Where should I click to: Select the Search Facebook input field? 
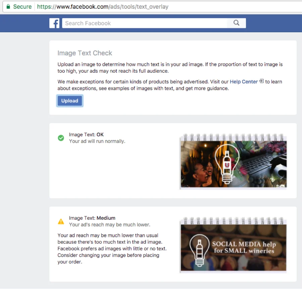(144, 23)
